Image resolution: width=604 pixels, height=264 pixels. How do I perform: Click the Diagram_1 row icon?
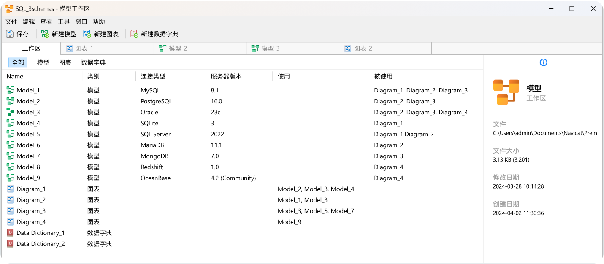11,189
